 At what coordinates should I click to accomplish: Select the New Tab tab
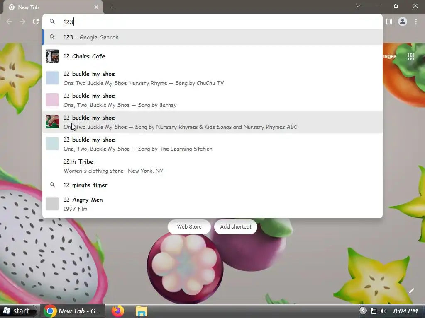coord(53,7)
